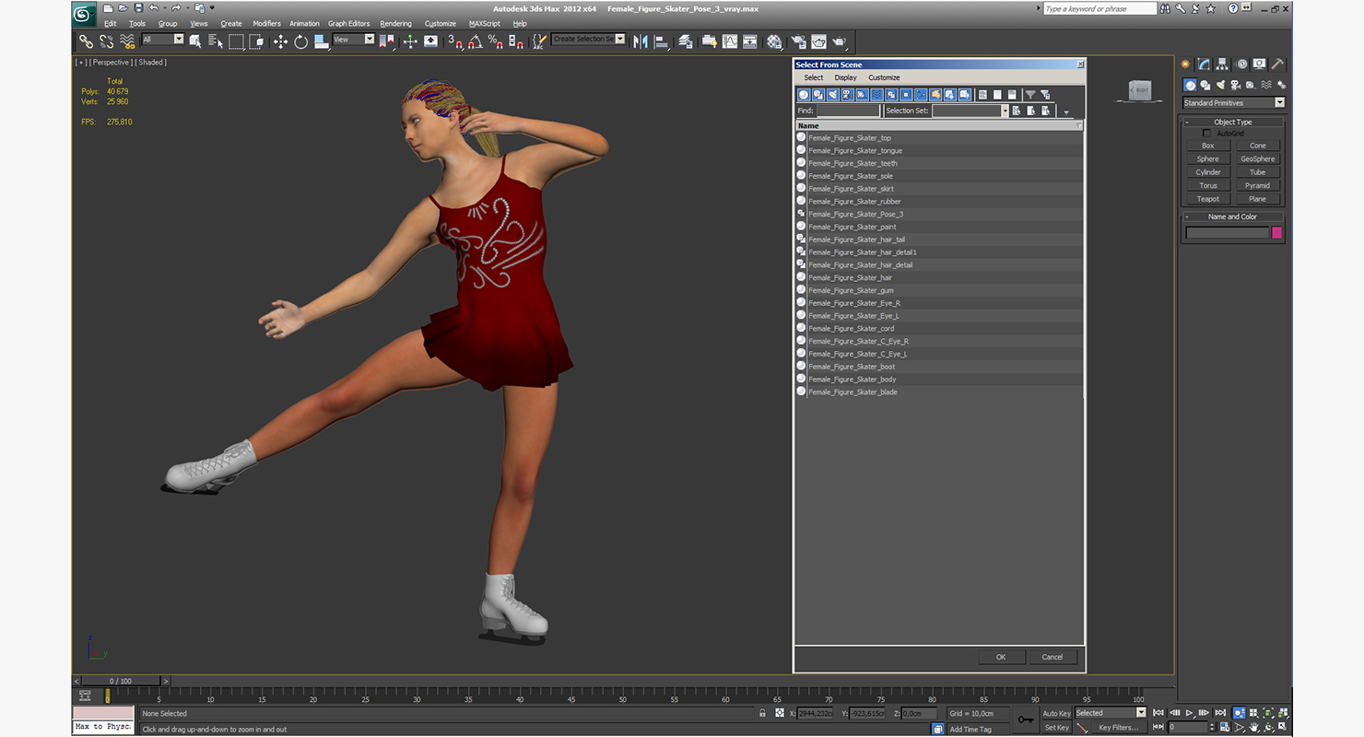This screenshot has width=1364, height=737.
Task: Open the Curve Editor icon
Action: tap(730, 41)
